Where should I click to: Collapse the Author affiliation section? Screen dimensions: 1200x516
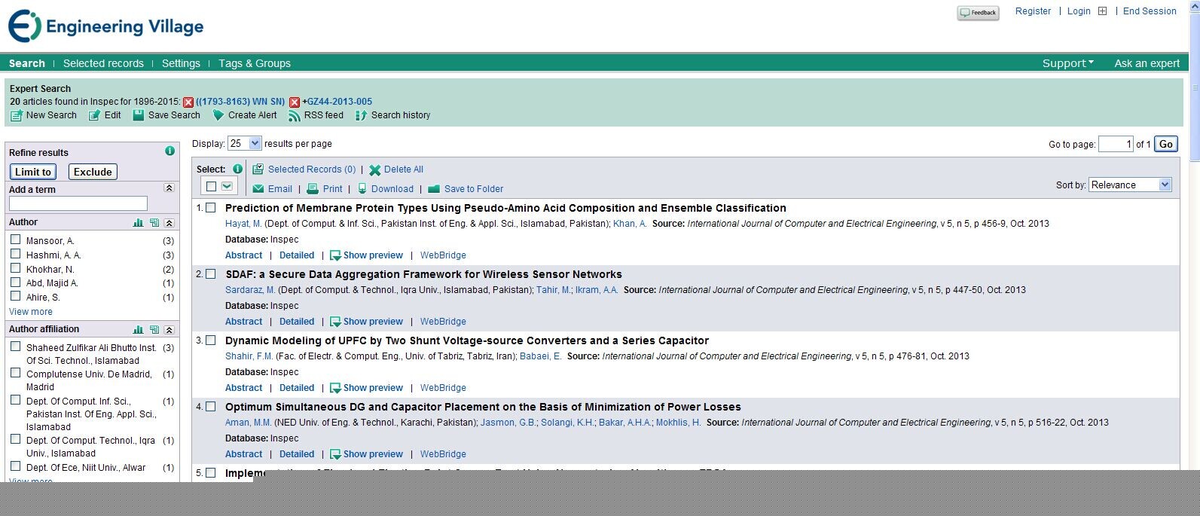pos(169,330)
